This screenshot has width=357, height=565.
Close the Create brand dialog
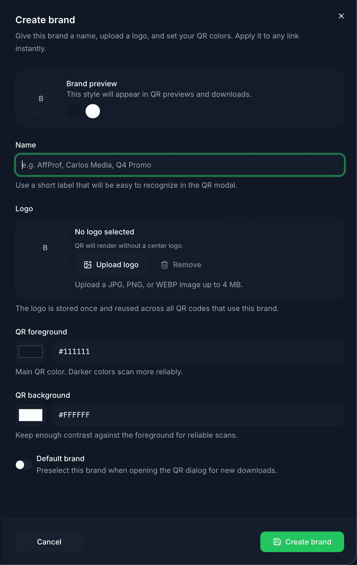pyautogui.click(x=341, y=16)
